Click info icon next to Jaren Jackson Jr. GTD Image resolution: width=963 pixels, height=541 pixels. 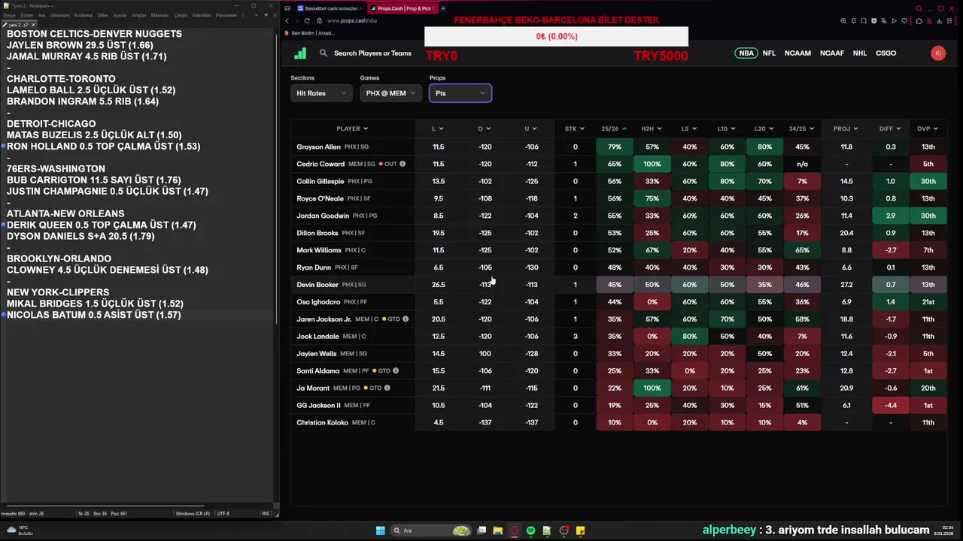[x=406, y=319]
